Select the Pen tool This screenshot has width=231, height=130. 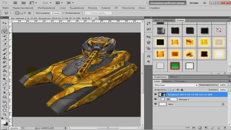click(5, 84)
